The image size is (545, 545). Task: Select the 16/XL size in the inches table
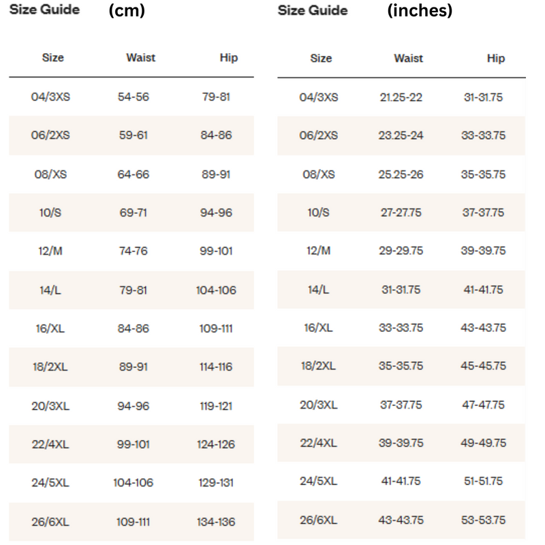coord(318,328)
